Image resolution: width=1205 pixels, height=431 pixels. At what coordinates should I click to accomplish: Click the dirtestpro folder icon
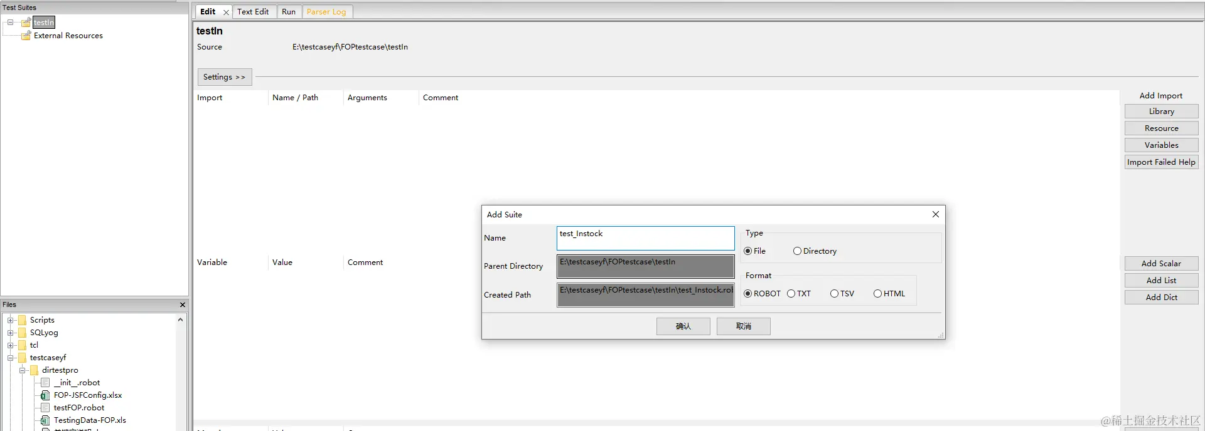35,370
